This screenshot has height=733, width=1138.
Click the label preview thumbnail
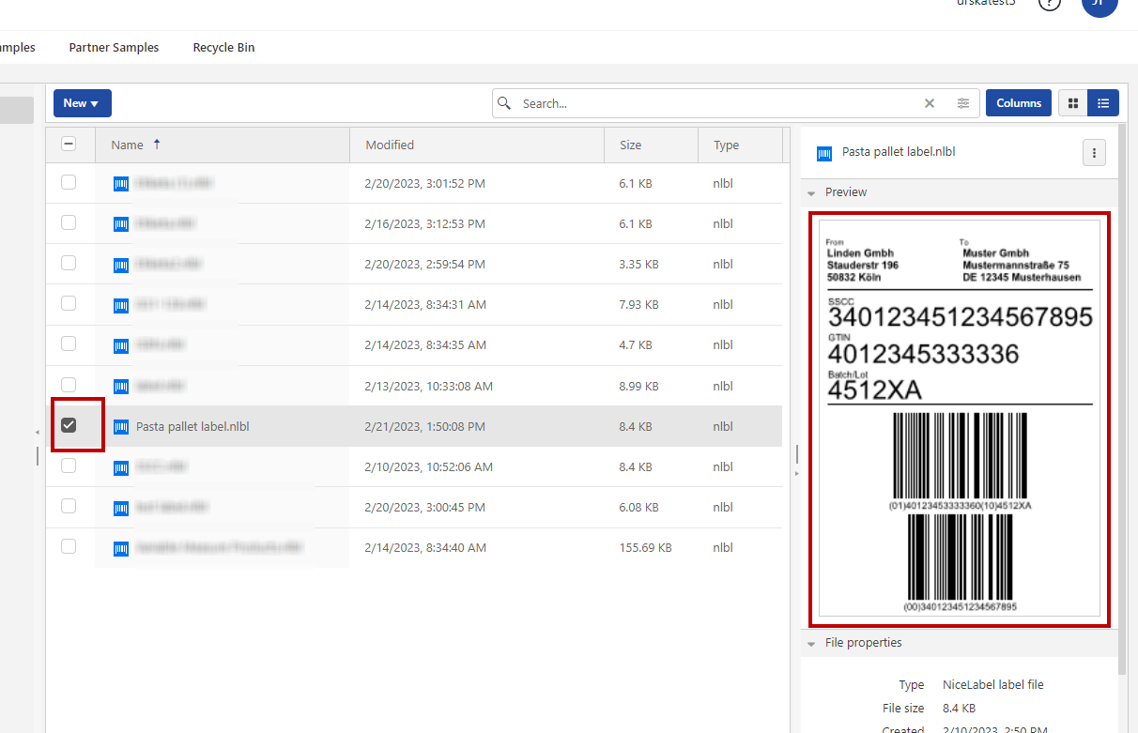959,418
